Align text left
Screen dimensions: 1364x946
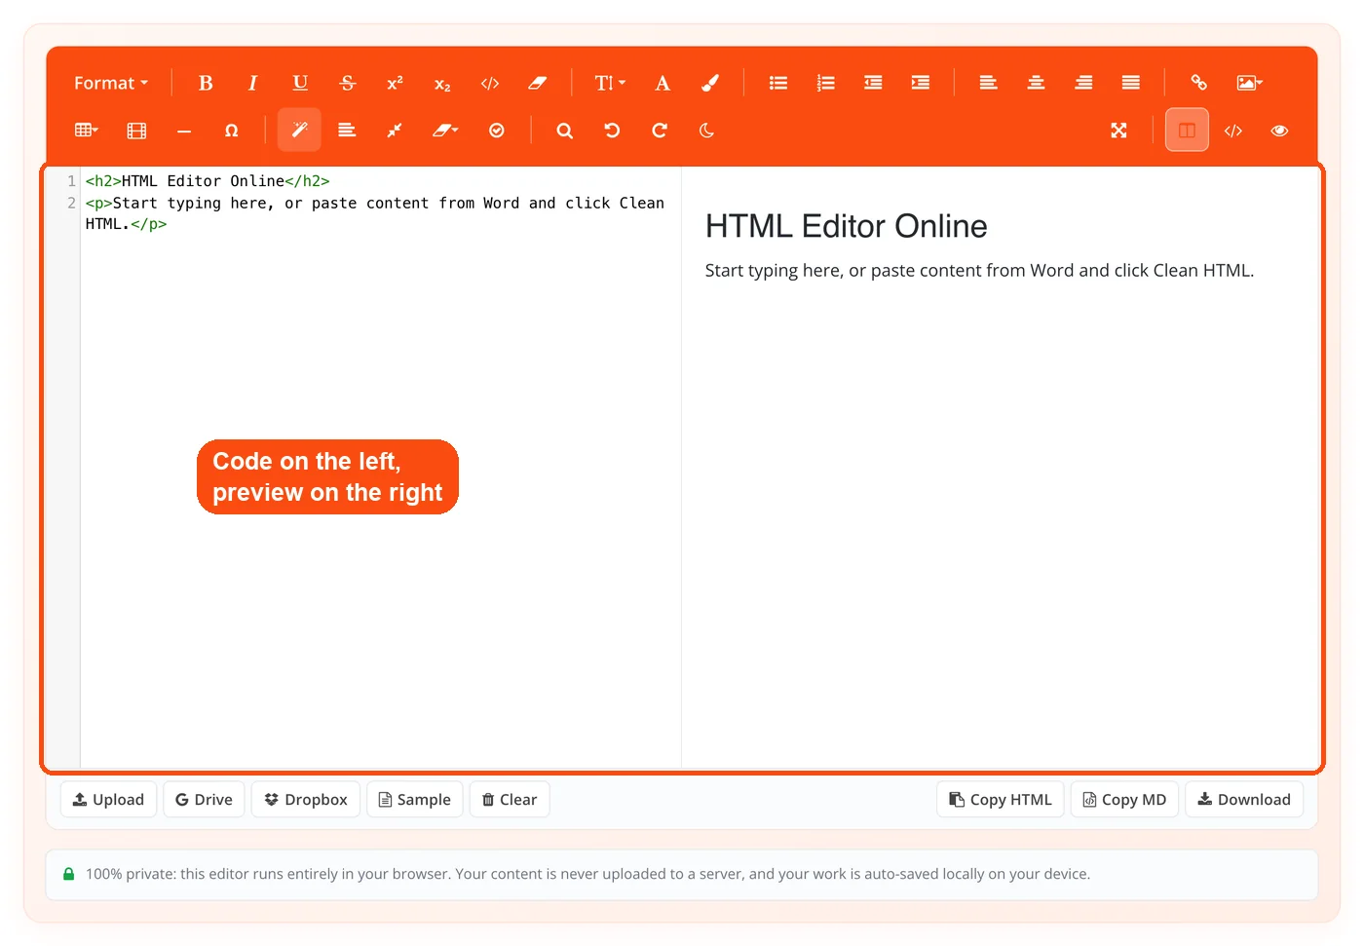988,83
